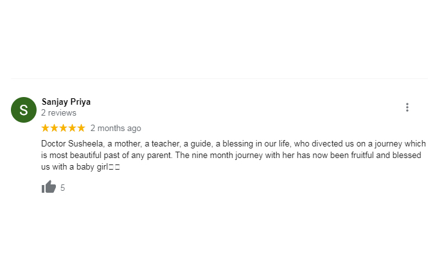Select the fifth yellow rating star
This screenshot has width=442, height=257.
pyautogui.click(x=81, y=128)
